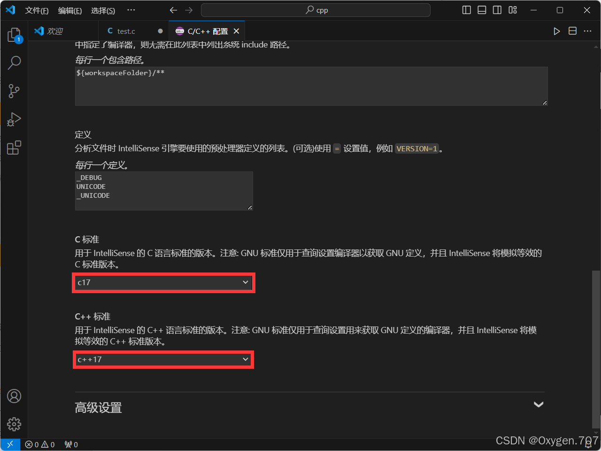Open the Source Control view
Viewport: 601px width, 451px height.
pos(14,91)
